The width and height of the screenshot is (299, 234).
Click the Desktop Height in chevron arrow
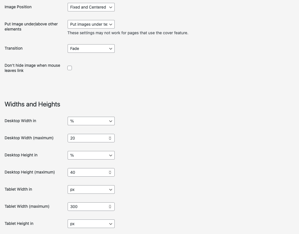(111, 155)
